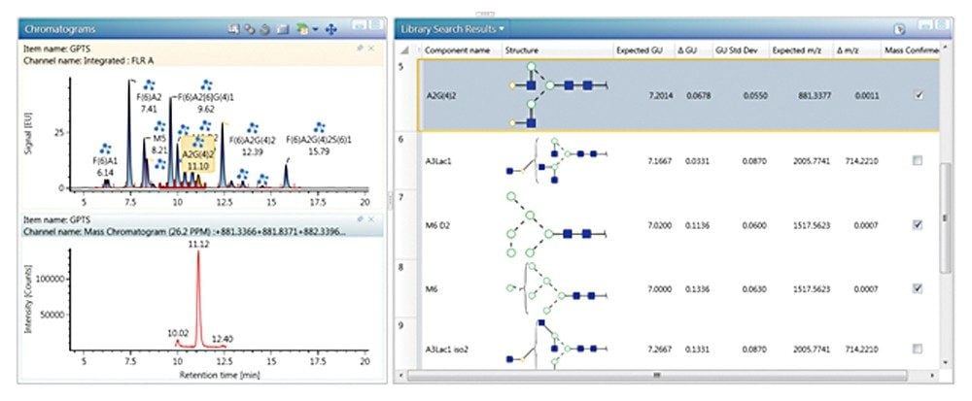Click the A2G(4)2 glycan structure image
Screen dimensions: 972x401
point(558,95)
